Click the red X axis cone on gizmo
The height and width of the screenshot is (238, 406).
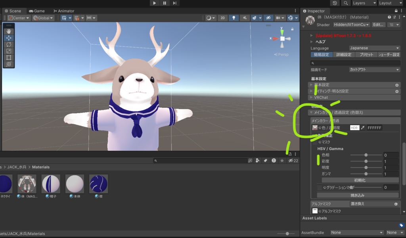point(275,38)
